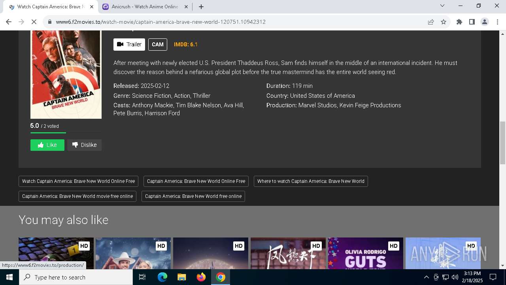Dislike the movie with thumbs-down button
506x285 pixels.
[x=84, y=145]
